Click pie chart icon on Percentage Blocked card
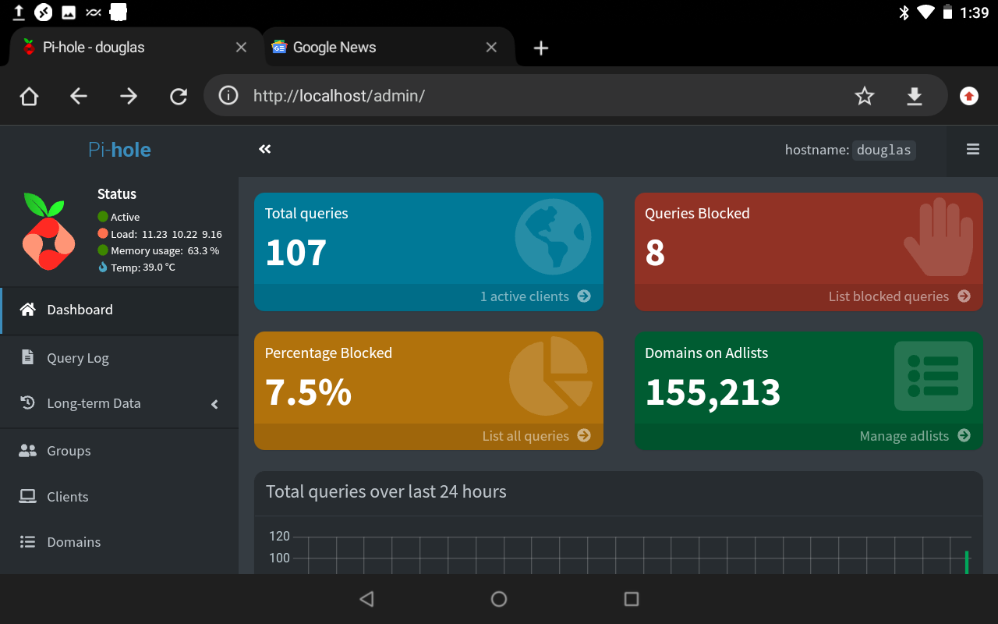 [550, 376]
